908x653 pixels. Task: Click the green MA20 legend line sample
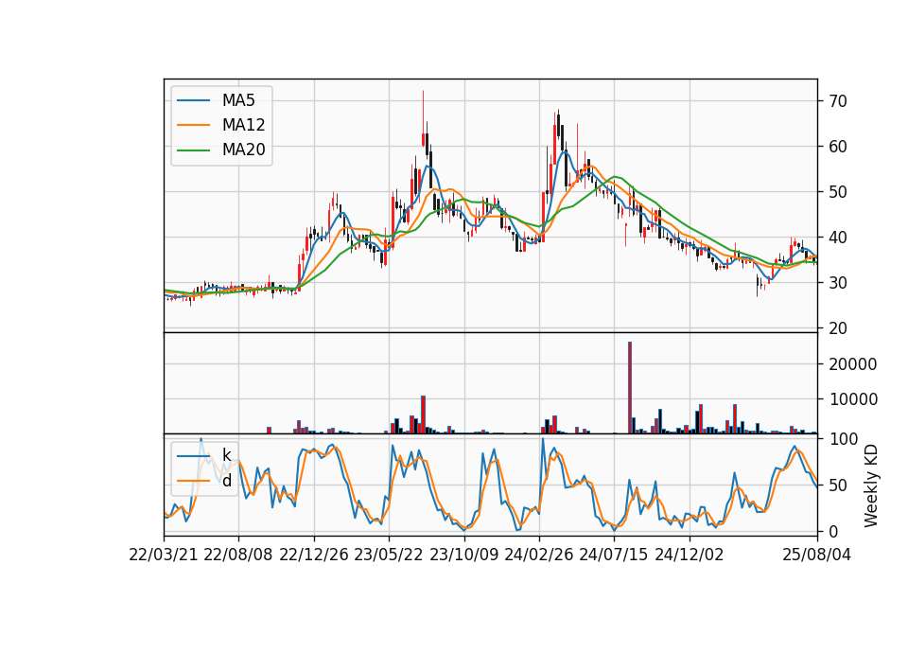pos(193,150)
